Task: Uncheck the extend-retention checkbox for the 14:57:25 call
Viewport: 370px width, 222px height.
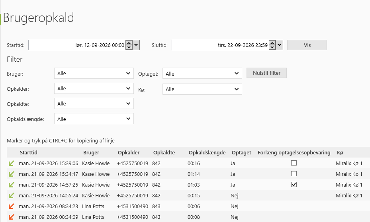Action: click(294, 185)
